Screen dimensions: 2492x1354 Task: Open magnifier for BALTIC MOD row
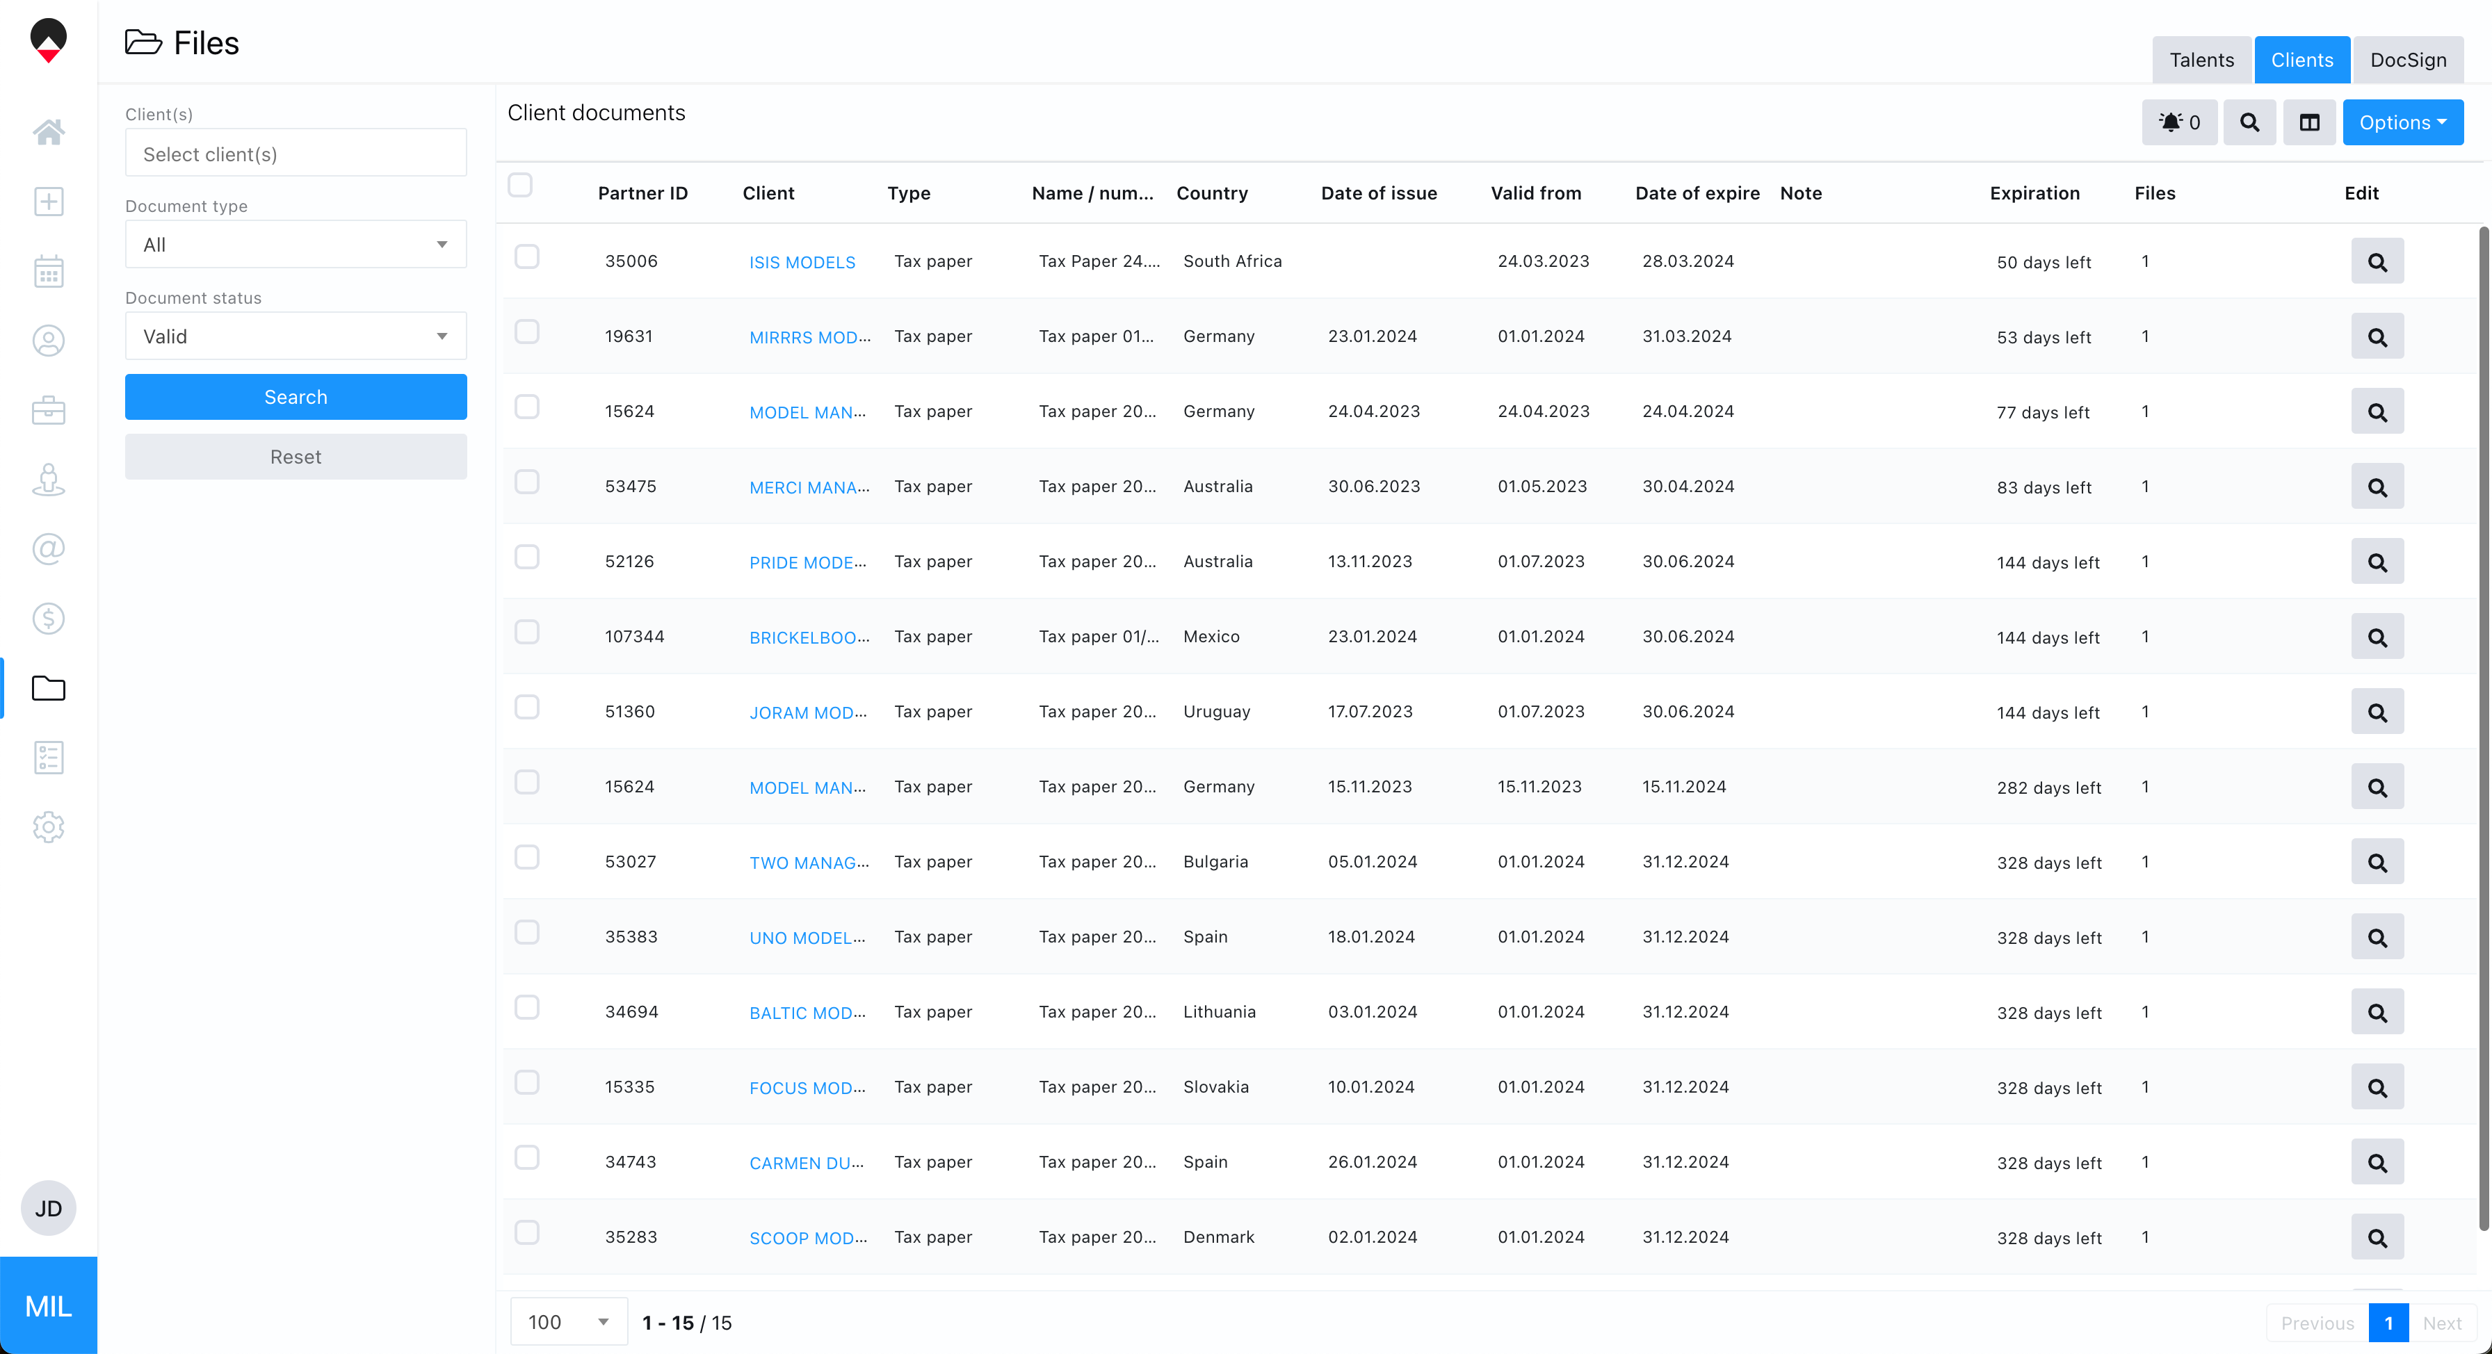[2377, 1013]
